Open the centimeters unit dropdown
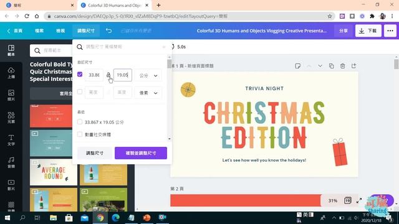 click(x=148, y=75)
